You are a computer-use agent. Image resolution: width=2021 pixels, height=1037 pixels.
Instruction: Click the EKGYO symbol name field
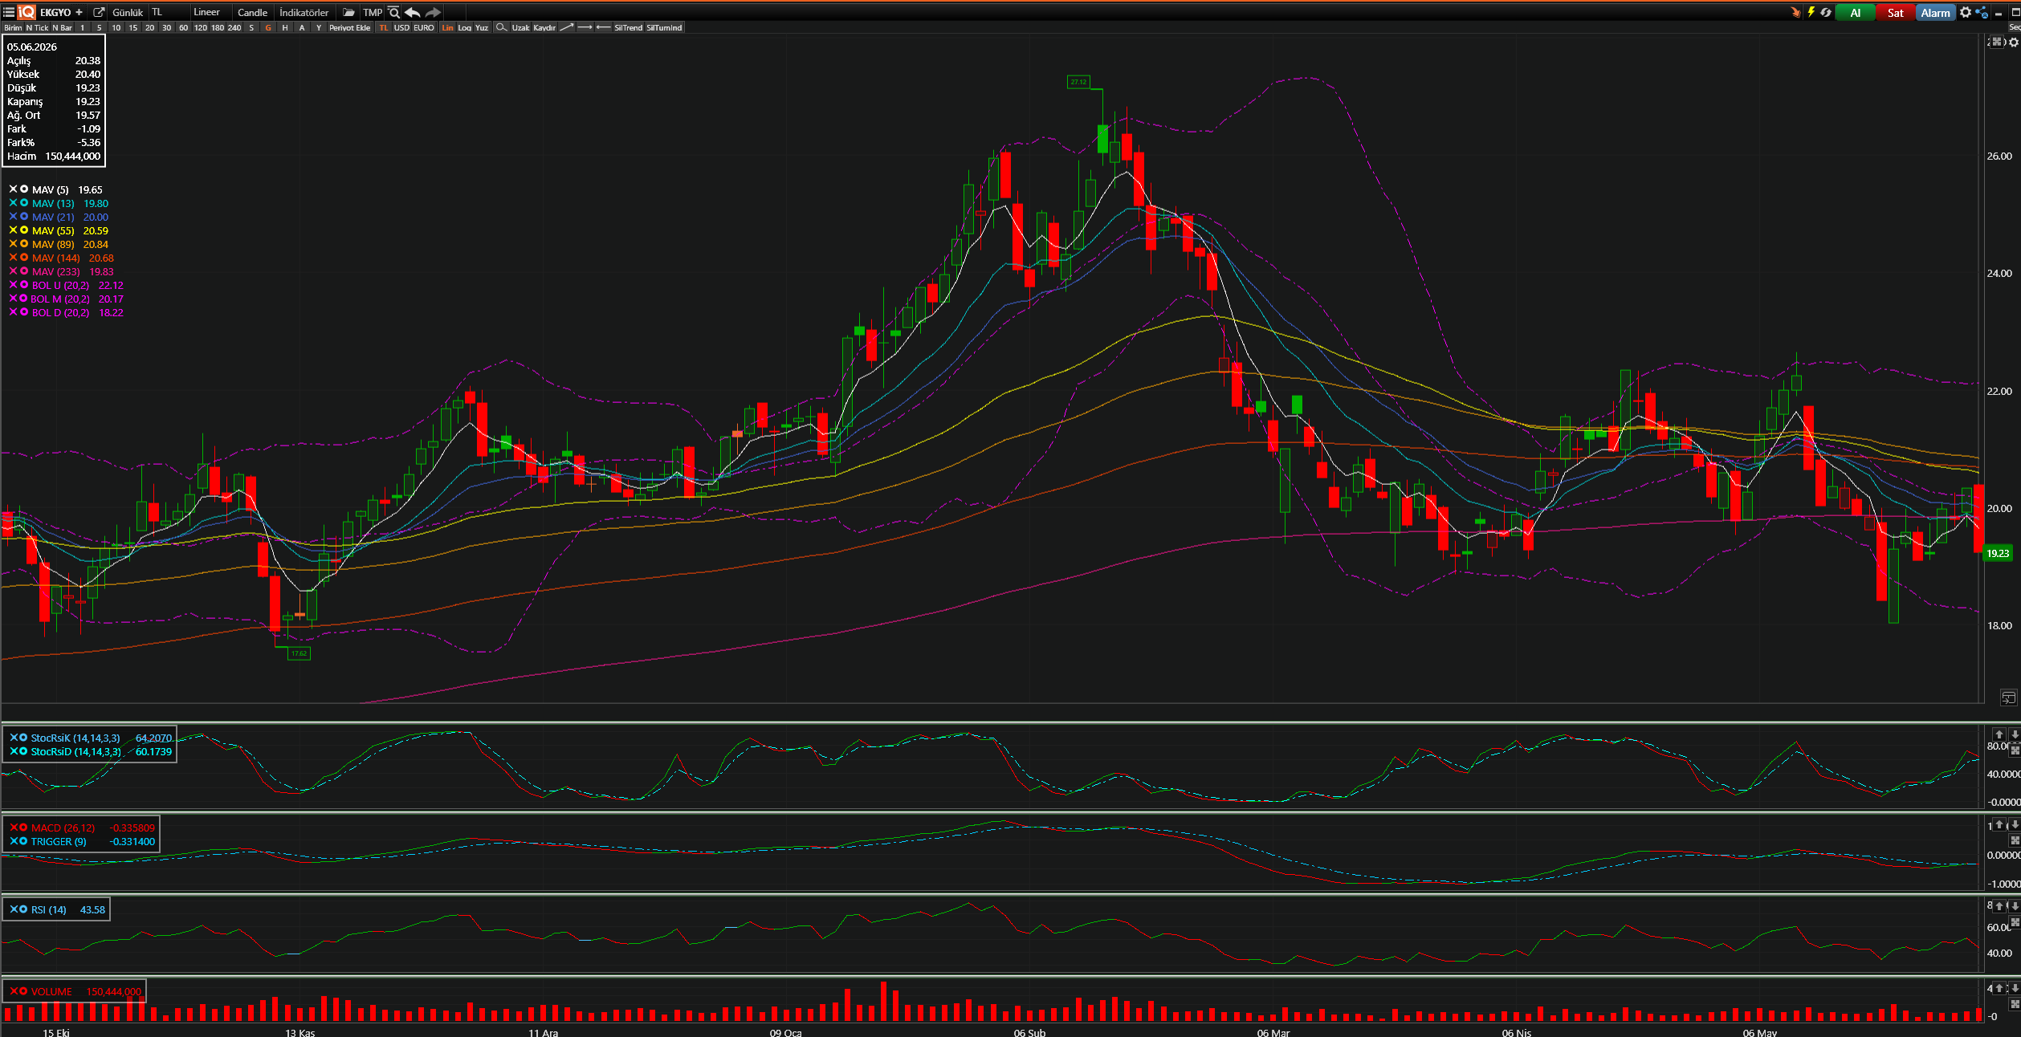pyautogui.click(x=55, y=12)
